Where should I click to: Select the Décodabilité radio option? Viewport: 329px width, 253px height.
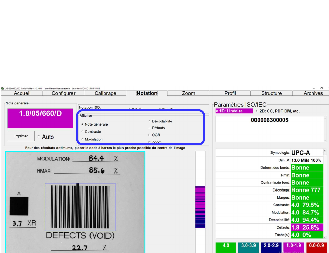point(150,121)
